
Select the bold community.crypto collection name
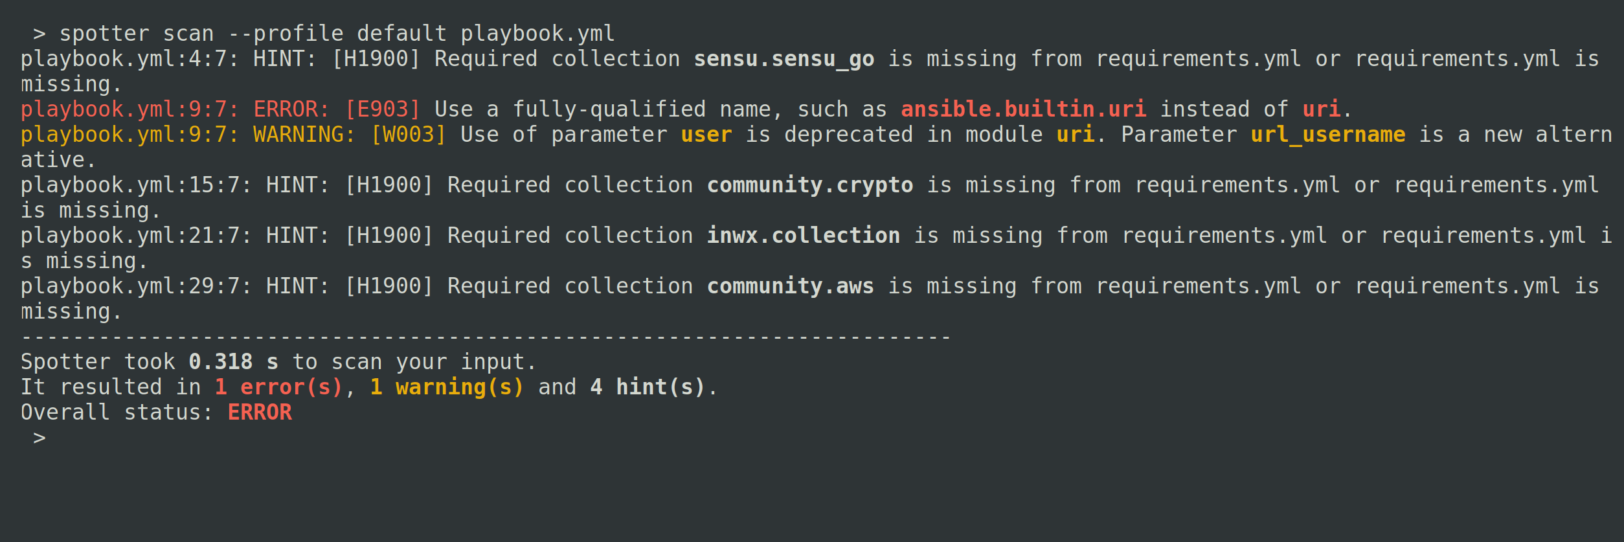pyautogui.click(x=809, y=185)
